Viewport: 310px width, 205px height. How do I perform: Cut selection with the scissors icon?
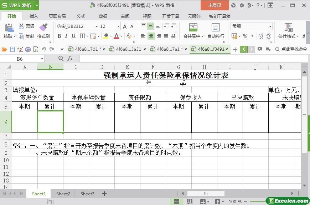tap(21, 26)
